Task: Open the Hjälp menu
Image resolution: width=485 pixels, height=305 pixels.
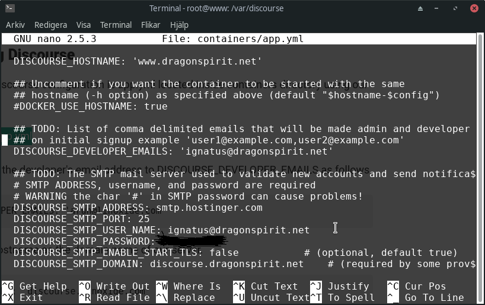Action: tap(179, 25)
